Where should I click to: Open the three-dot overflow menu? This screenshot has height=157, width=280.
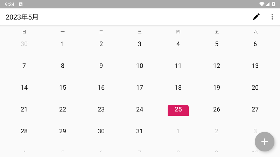coord(272,17)
